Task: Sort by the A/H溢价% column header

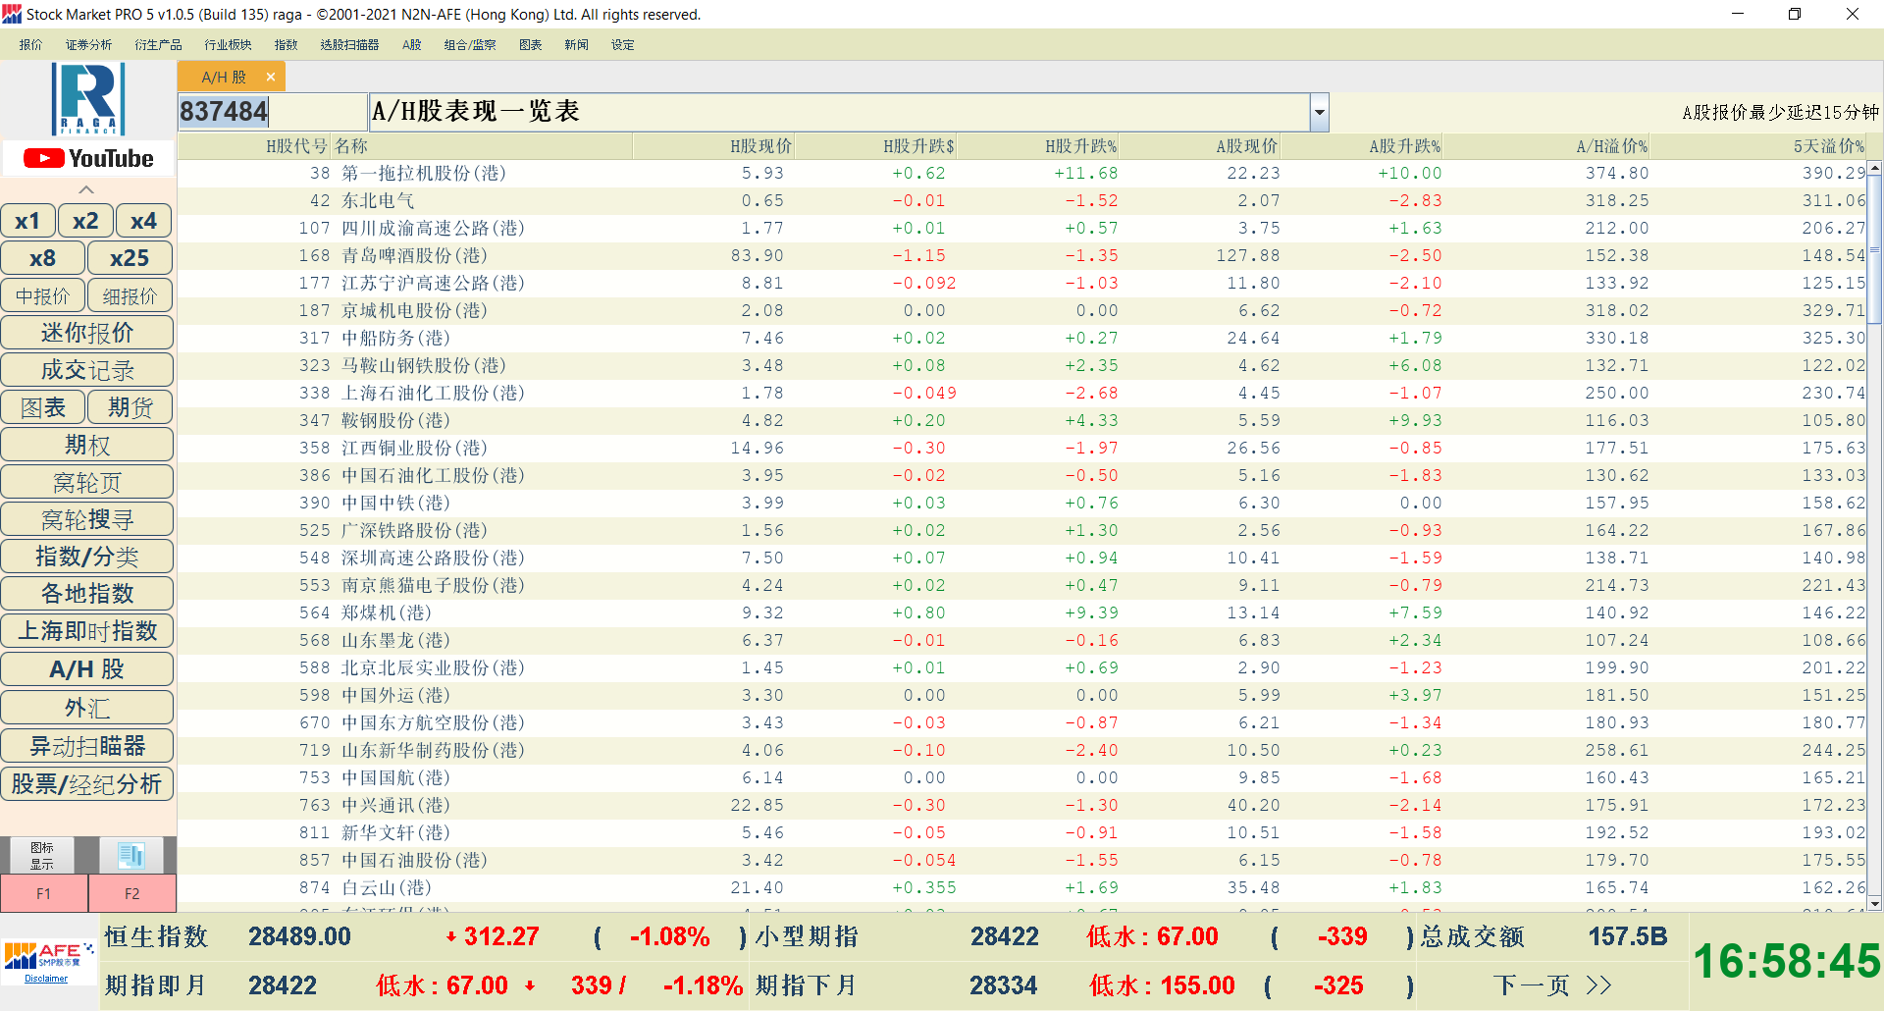Action: pos(1611,146)
